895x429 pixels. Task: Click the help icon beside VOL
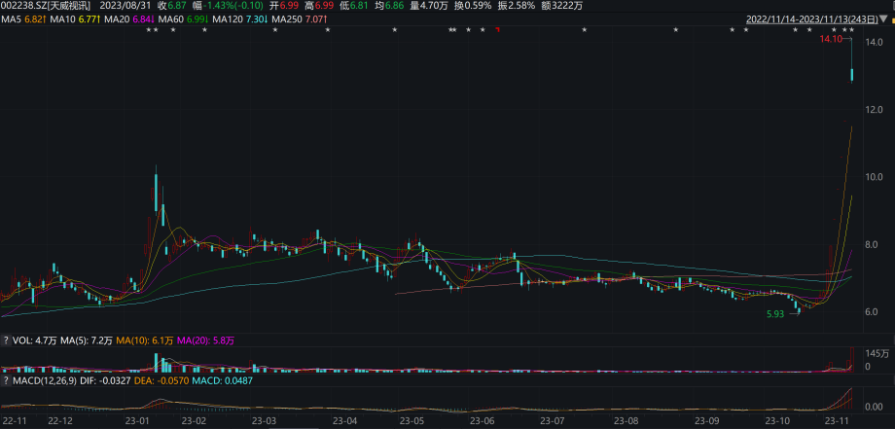point(6,340)
